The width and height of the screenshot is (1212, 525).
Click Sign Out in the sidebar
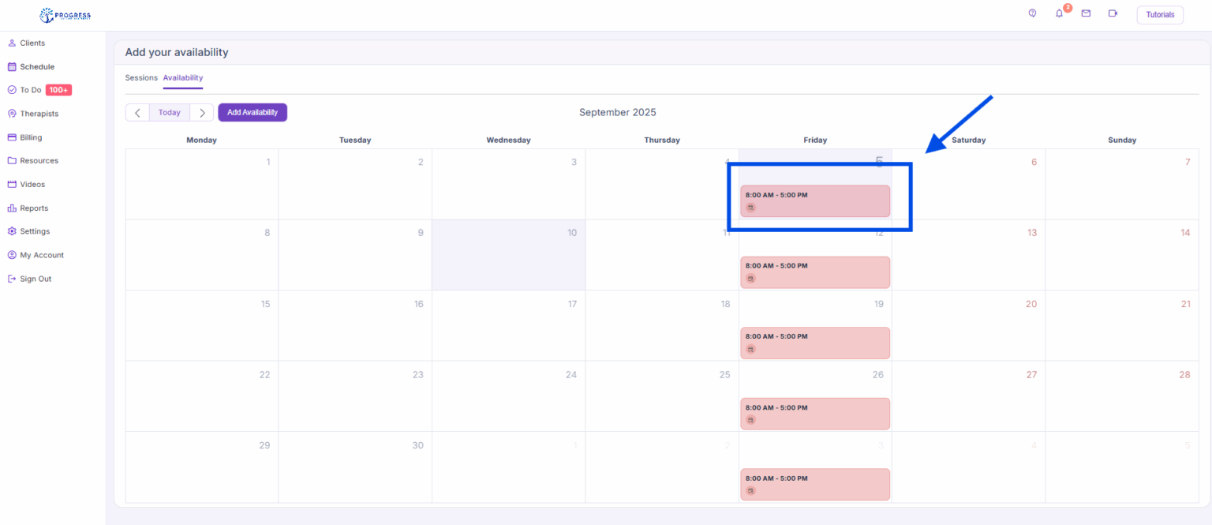click(x=35, y=279)
